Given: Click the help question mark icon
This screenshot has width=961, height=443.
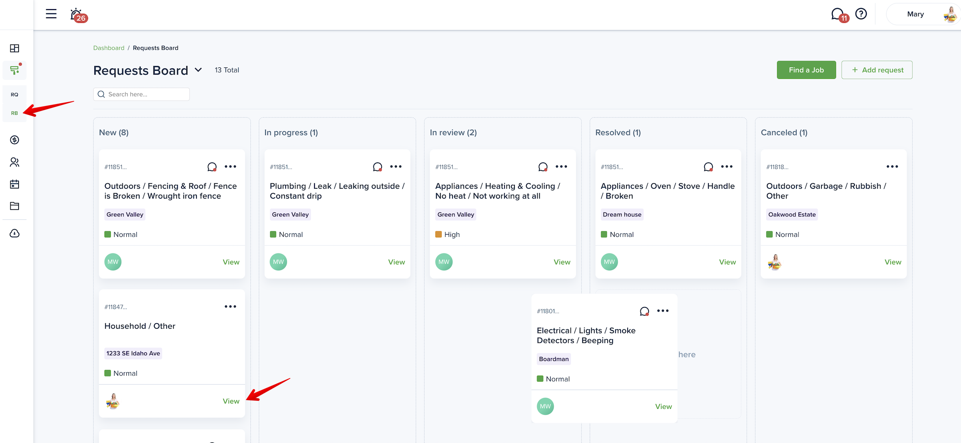Looking at the screenshot, I should click(861, 14).
